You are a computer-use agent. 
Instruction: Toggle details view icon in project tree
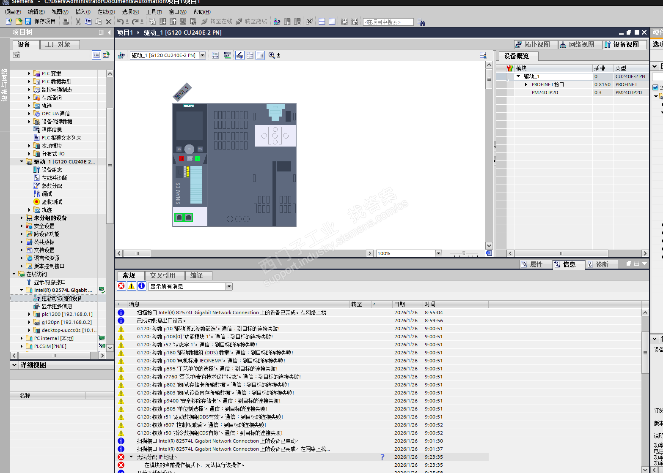coord(96,55)
